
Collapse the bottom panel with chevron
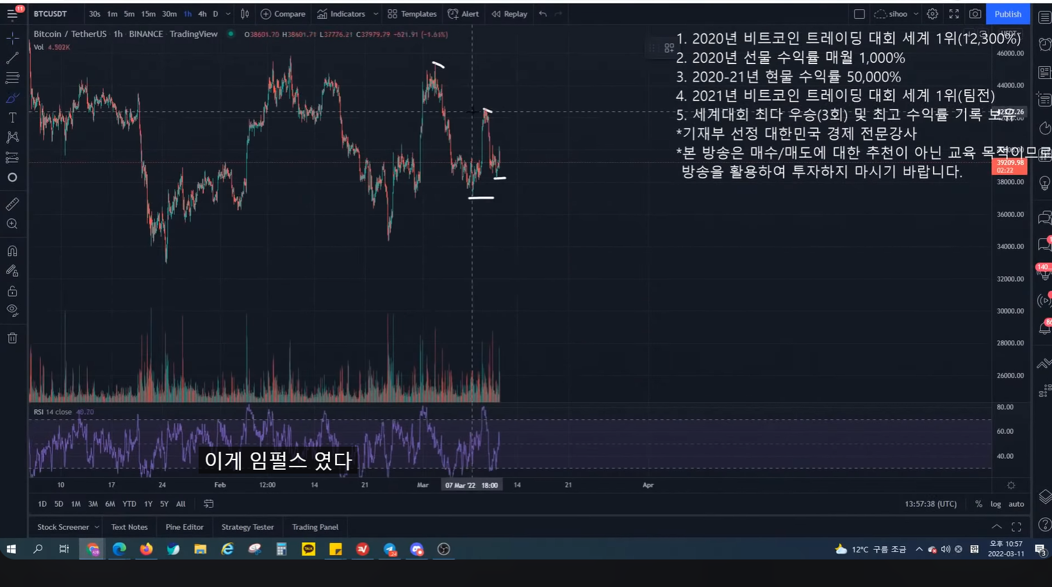[997, 527]
